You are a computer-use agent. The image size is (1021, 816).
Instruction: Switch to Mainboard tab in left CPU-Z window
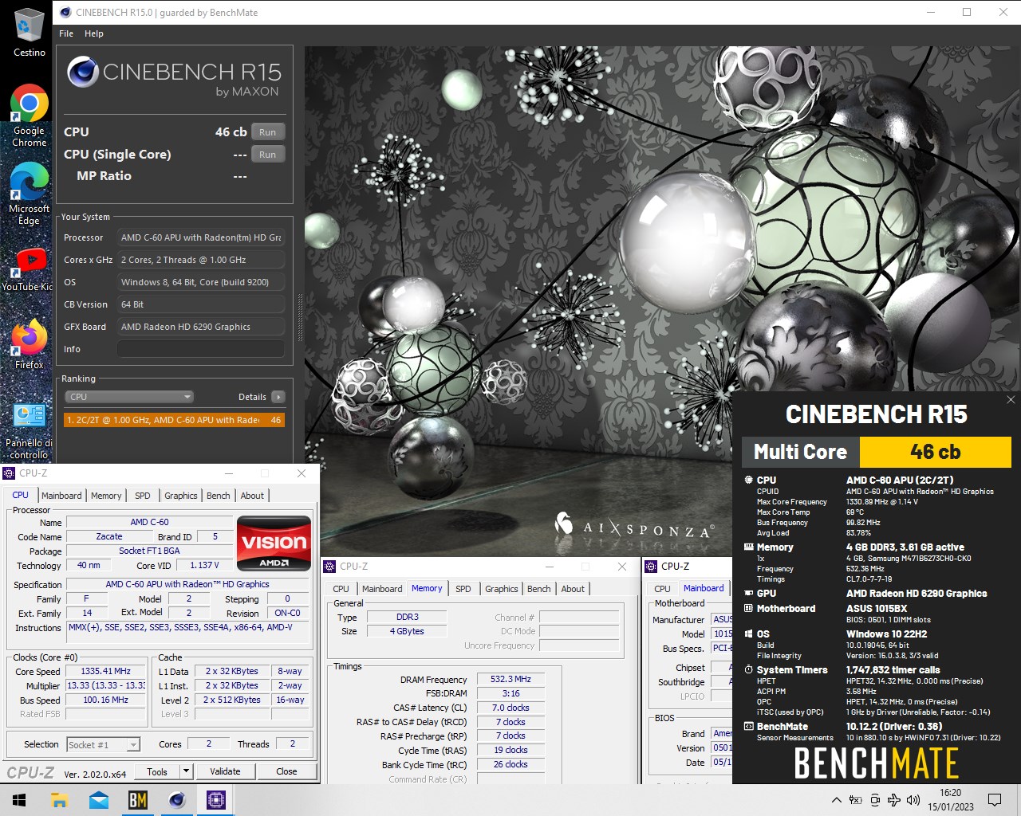coord(61,496)
